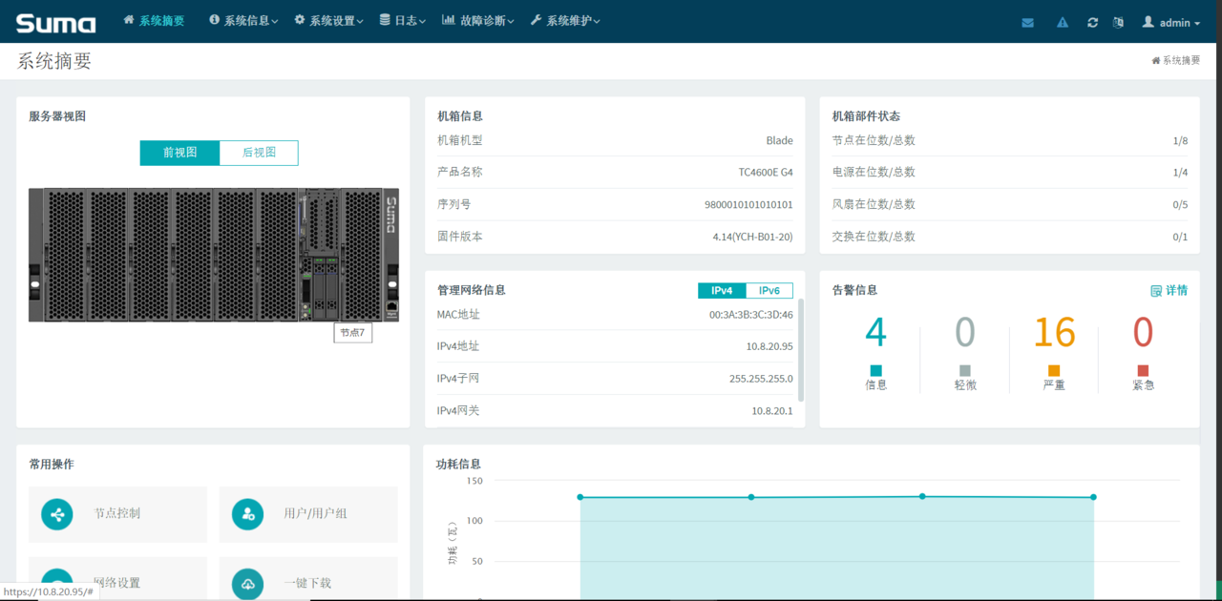Open 一键下载 common operation

(308, 579)
